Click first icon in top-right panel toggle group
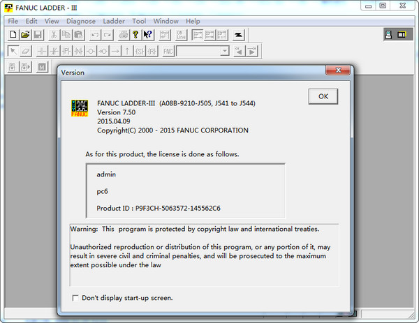This screenshot has width=419, height=323. click(389, 35)
